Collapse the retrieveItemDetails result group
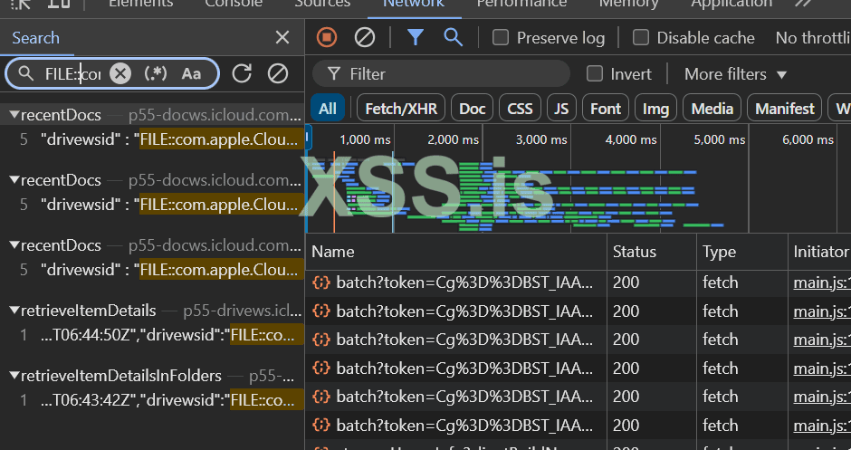The width and height of the screenshot is (851, 450). (14, 311)
